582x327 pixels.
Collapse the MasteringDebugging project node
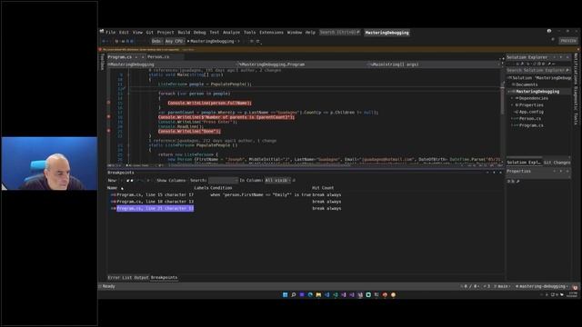pos(509,91)
